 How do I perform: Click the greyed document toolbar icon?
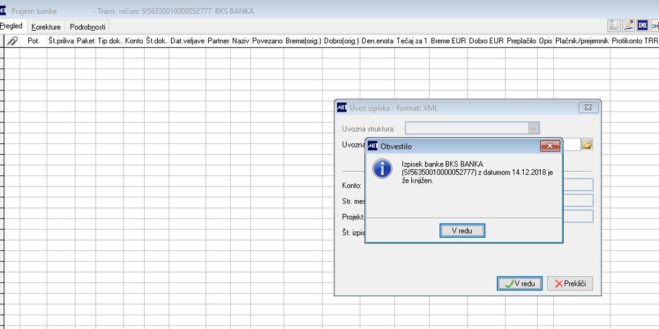pyautogui.click(x=614, y=25)
